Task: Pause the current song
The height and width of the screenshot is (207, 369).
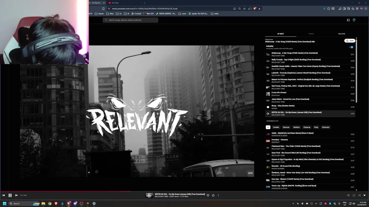Action: (x=10, y=195)
